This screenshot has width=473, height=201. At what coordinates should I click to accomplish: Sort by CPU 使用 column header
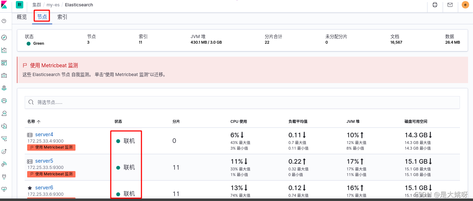click(x=239, y=121)
